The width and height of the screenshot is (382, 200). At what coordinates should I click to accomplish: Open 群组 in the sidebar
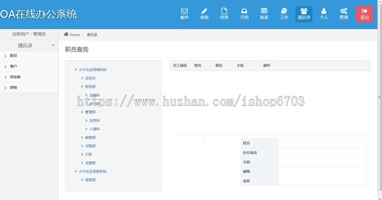coord(29,88)
